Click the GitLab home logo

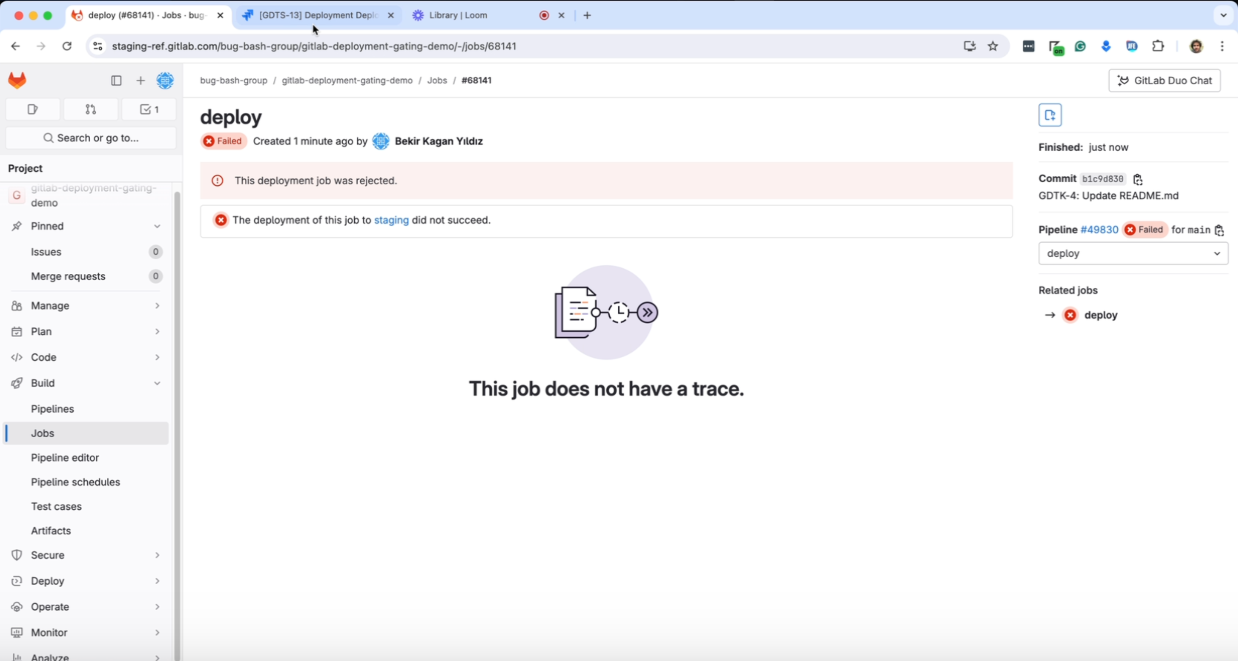[17, 80]
